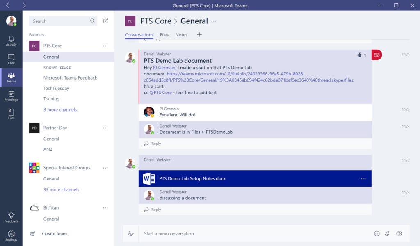The height and width of the screenshot is (246, 420).
Task: Switch to the Conversations tab
Action: pos(139,35)
